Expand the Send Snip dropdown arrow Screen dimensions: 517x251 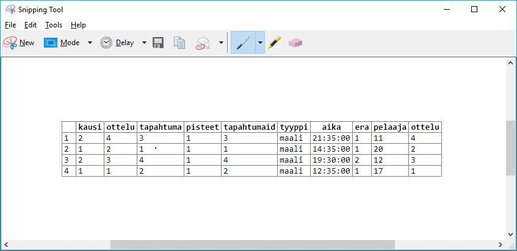pyautogui.click(x=221, y=43)
